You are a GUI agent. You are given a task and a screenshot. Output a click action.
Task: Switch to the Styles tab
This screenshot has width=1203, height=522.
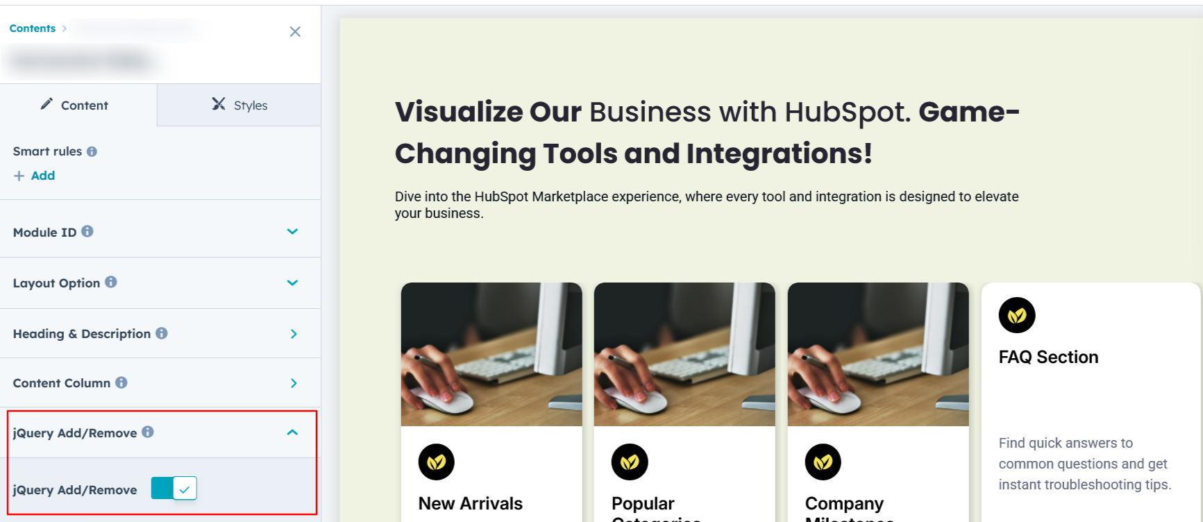pos(239,105)
